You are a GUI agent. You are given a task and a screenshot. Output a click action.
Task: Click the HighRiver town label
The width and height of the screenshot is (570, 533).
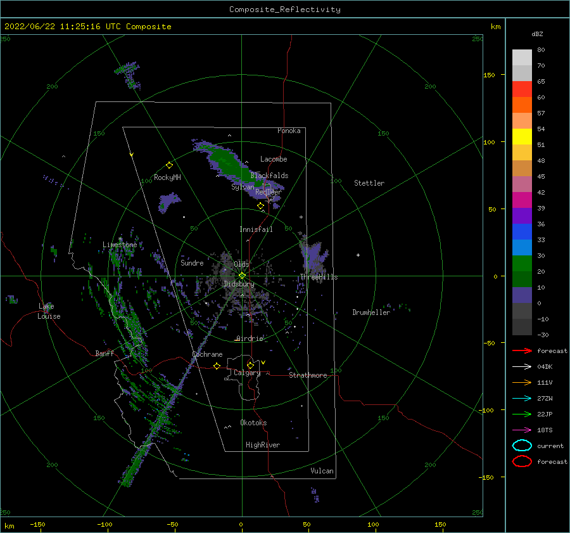[x=263, y=445]
